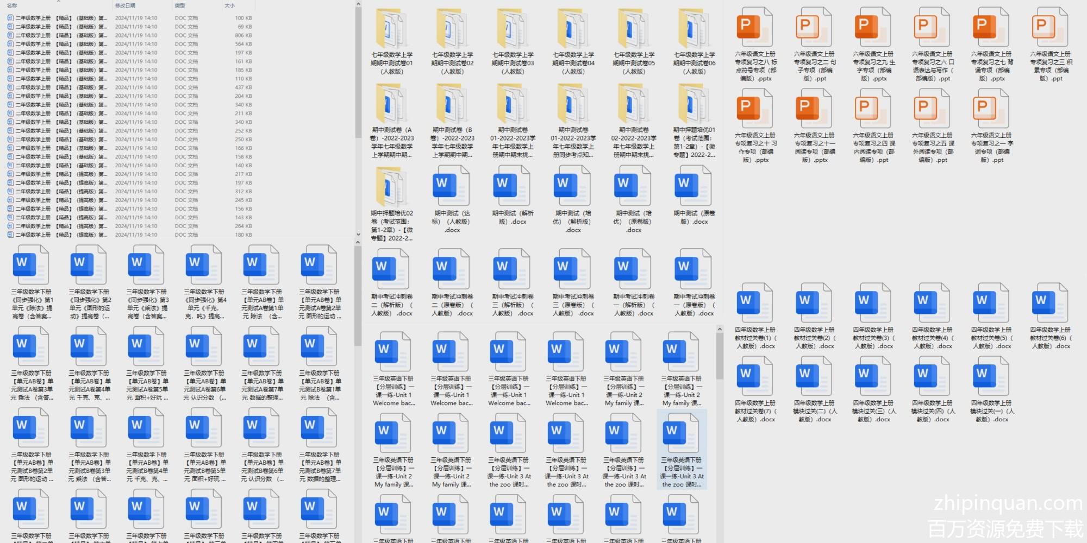Click the English files pane vertical scrollbar thumb

click(x=720, y=356)
